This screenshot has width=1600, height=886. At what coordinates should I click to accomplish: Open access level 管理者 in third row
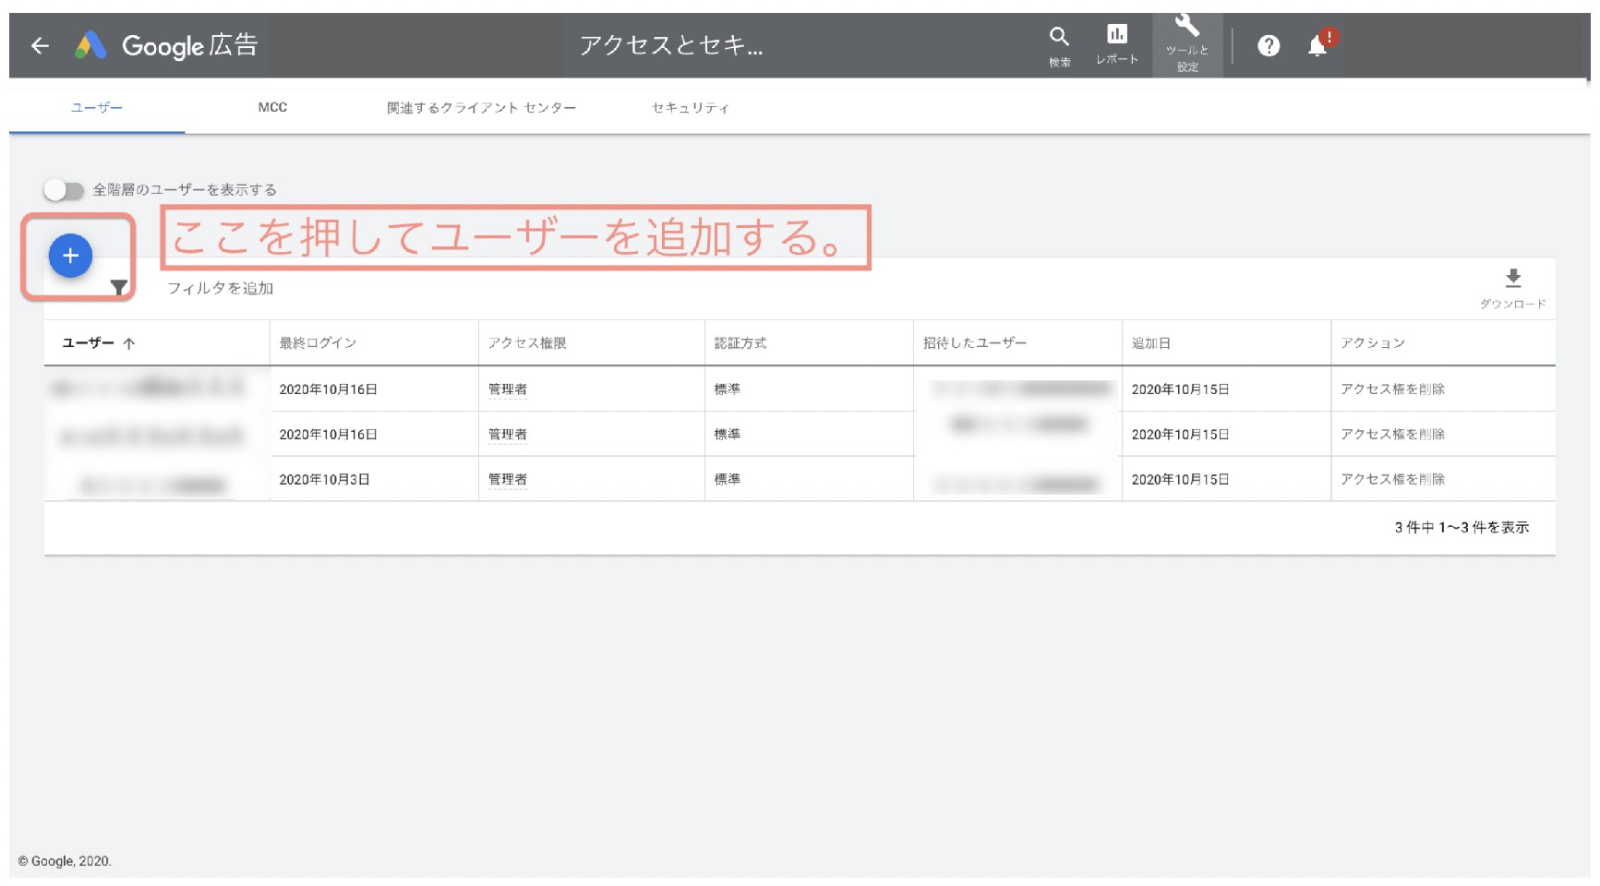507,480
